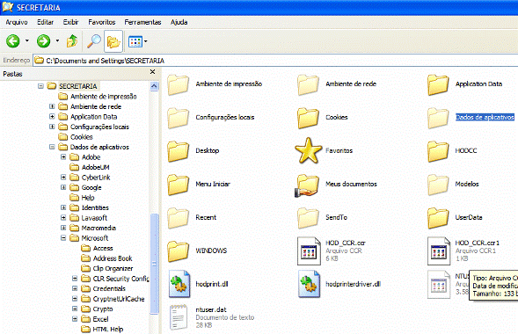The width and height of the screenshot is (518, 334).
Task: Select the SendTo folder icon
Action: 308,218
